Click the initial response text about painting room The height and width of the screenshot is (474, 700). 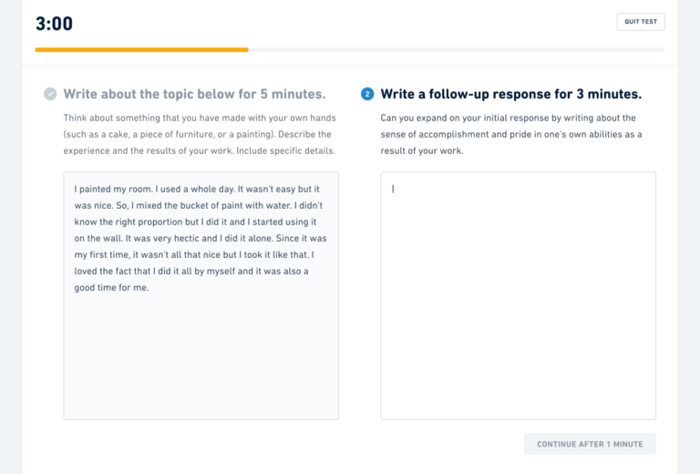pos(201,238)
